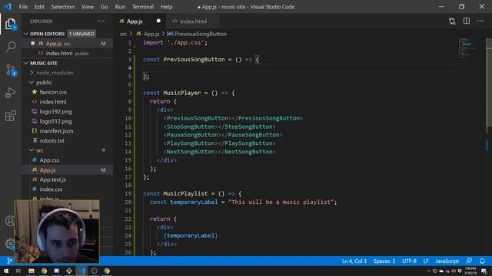Select index.html in Open Editors list

67,53
